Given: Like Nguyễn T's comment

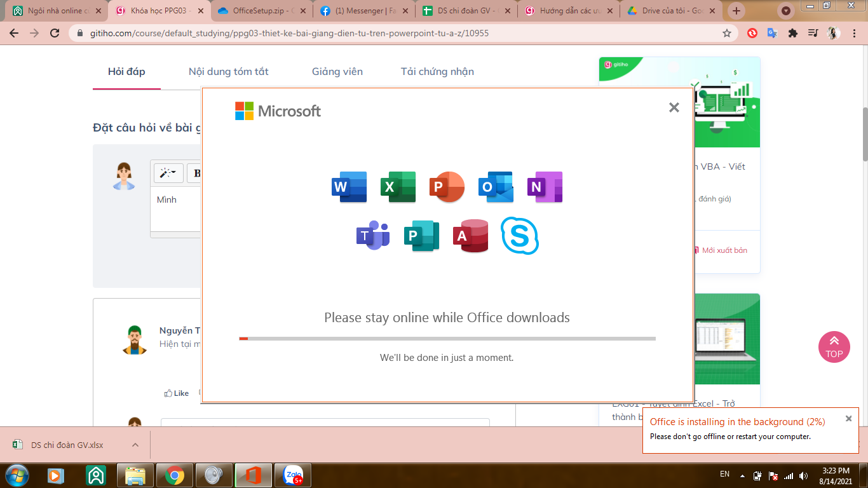Looking at the screenshot, I should [177, 393].
